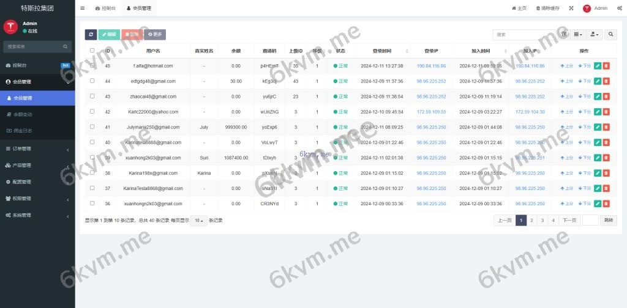Click the fullscreen toggle icon
This screenshot has height=308, width=627.
[x=571, y=9]
